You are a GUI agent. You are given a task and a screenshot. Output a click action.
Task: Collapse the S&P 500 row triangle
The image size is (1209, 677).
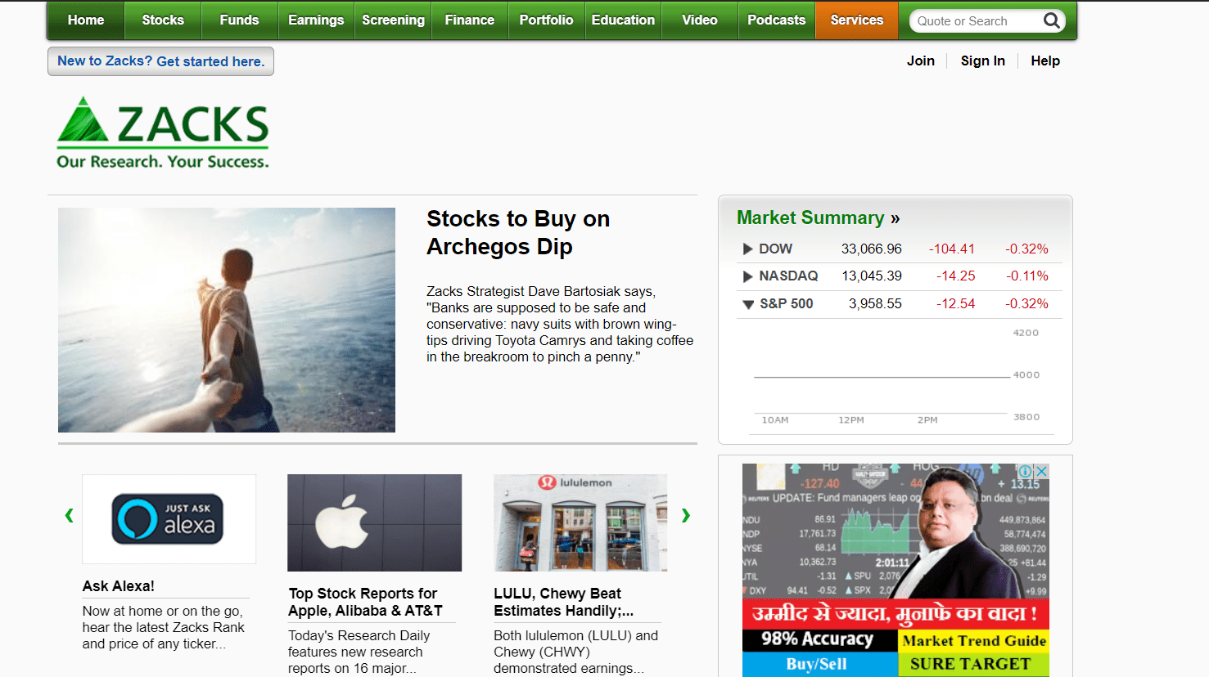point(748,304)
